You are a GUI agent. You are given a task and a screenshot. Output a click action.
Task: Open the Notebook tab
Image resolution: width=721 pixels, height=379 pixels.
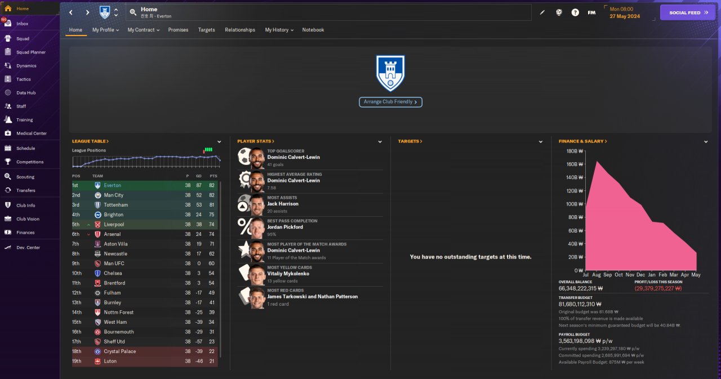[313, 30]
